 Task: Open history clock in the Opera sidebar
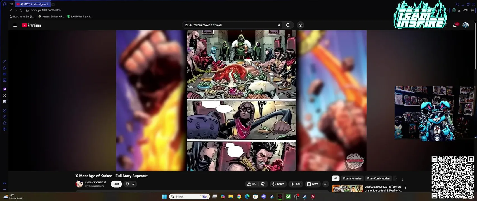[x=4, y=117]
